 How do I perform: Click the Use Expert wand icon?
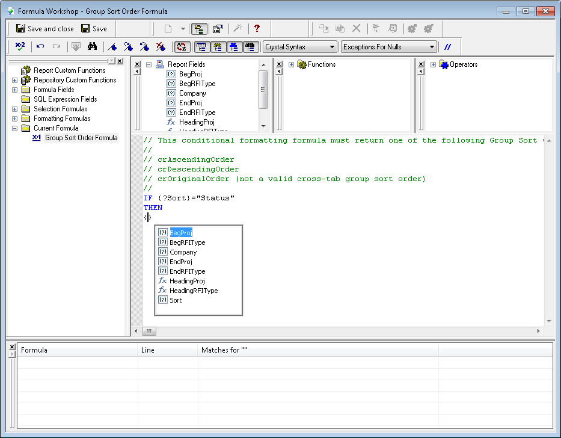(x=238, y=29)
